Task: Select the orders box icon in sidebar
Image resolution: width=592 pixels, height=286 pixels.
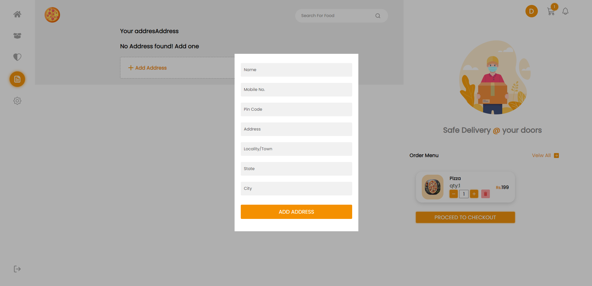Action: (17, 36)
